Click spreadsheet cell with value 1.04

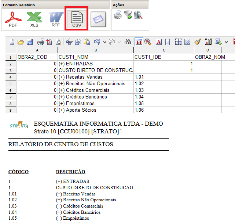(164, 97)
